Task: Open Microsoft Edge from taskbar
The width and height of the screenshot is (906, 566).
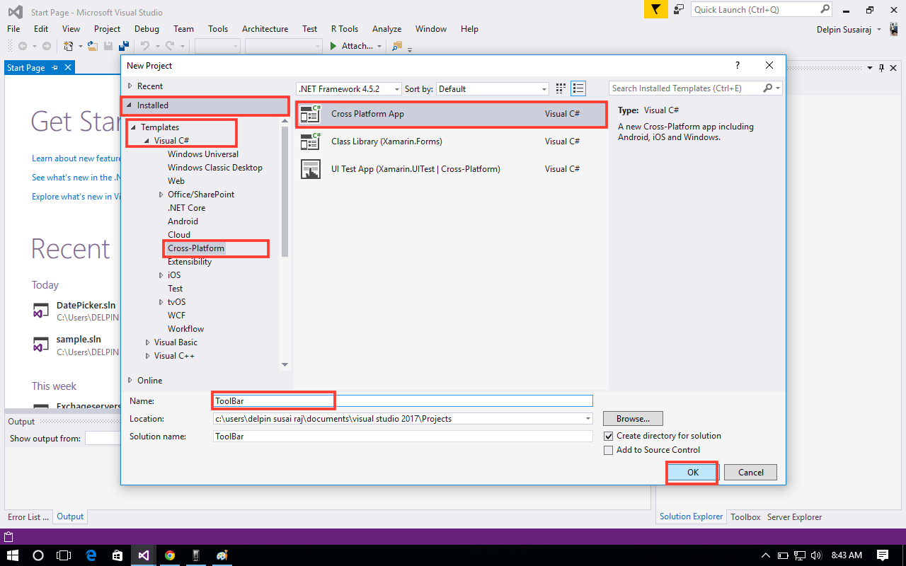Action: (91, 555)
